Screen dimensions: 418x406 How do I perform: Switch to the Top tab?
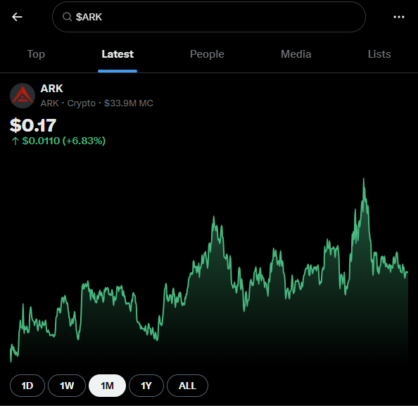36,54
